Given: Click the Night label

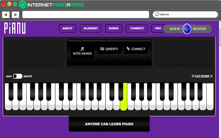Looking at the screenshot, I should 28,76.
